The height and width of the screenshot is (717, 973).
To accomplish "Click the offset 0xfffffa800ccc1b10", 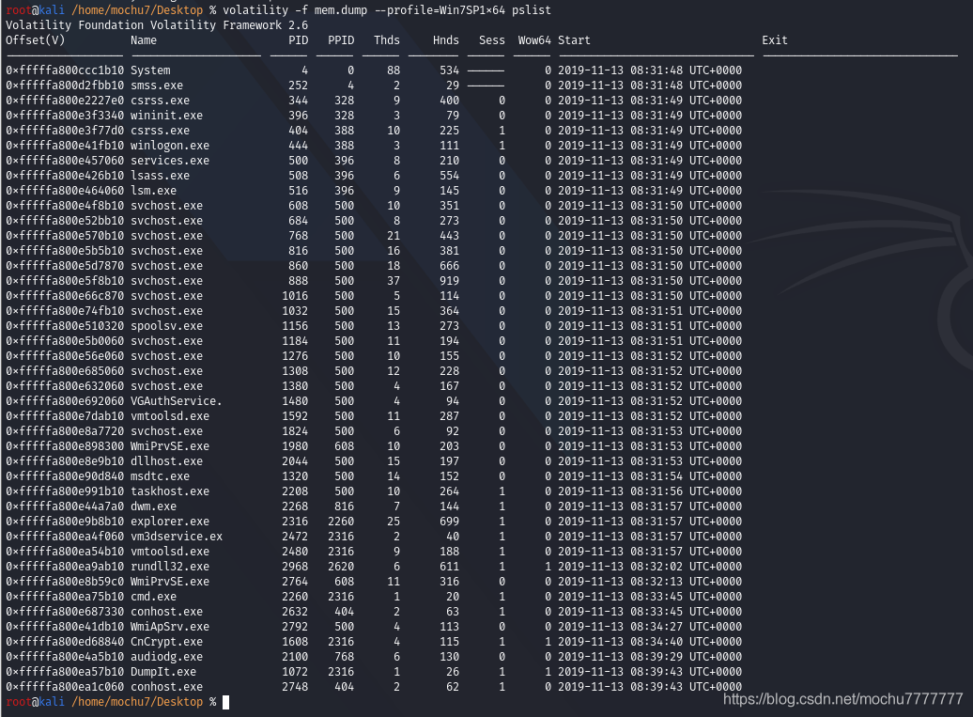I will tap(65, 70).
